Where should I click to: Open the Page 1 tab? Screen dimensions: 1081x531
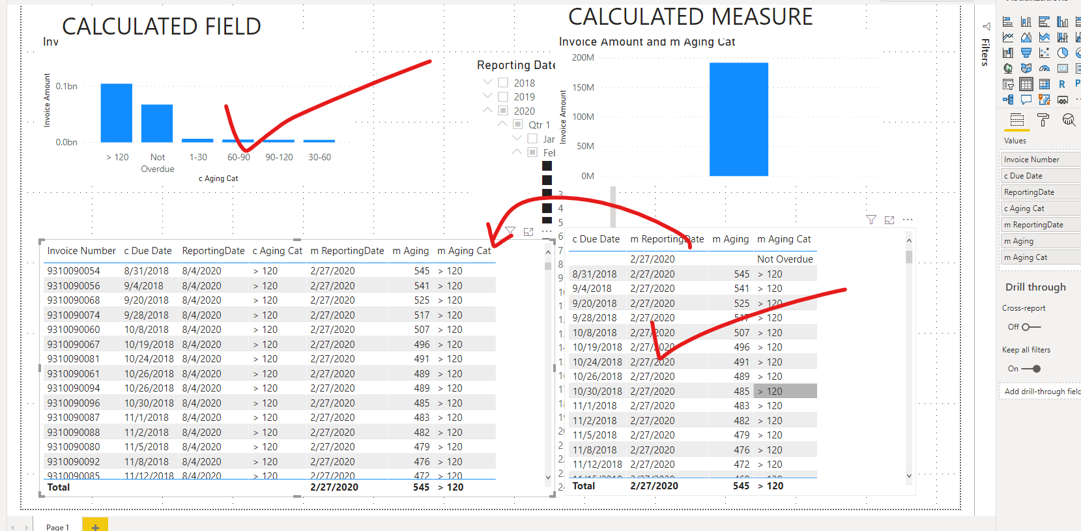57,527
